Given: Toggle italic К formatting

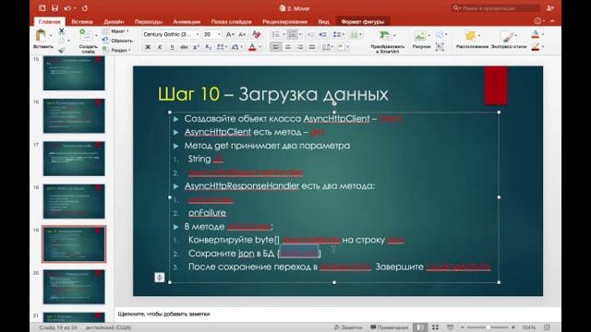Looking at the screenshot, I should (x=160, y=47).
